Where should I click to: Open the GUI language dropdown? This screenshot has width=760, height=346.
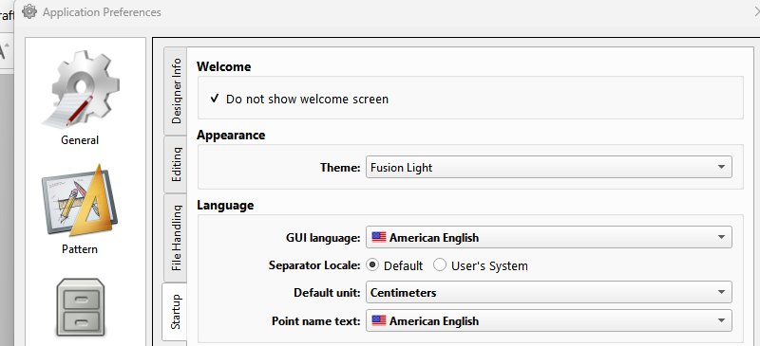(x=549, y=237)
